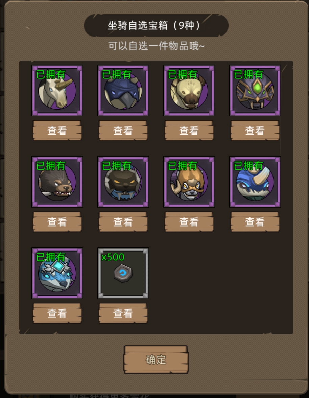Choose the ice wolf mount with crystal crown
The image size is (309, 398).
click(57, 273)
